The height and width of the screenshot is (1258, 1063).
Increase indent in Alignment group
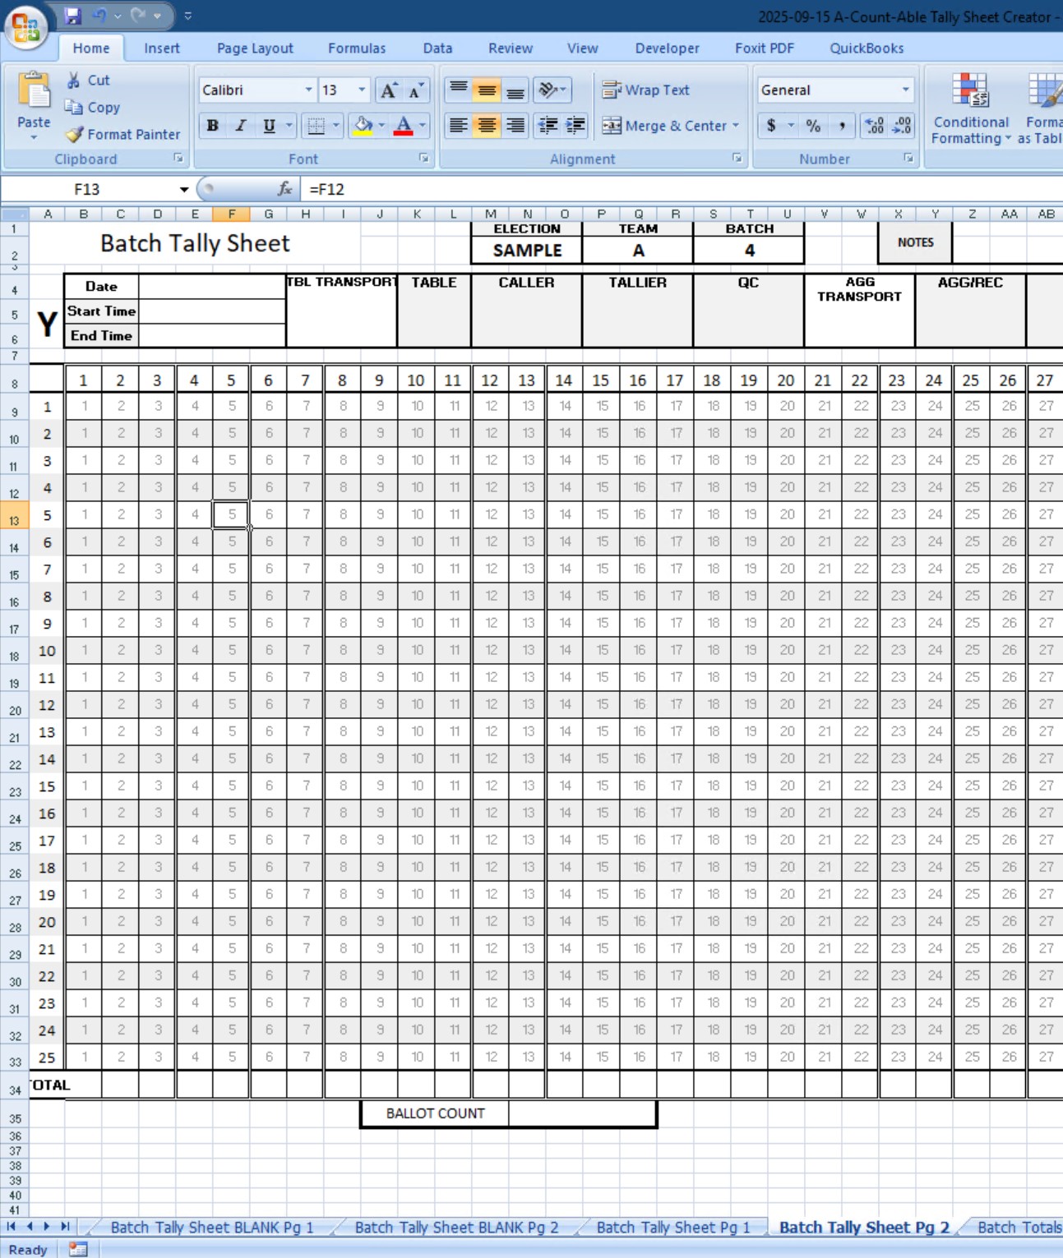pyautogui.click(x=575, y=125)
